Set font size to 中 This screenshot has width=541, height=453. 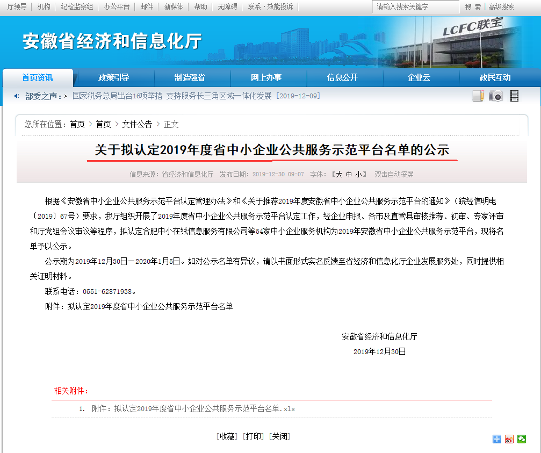click(x=349, y=175)
